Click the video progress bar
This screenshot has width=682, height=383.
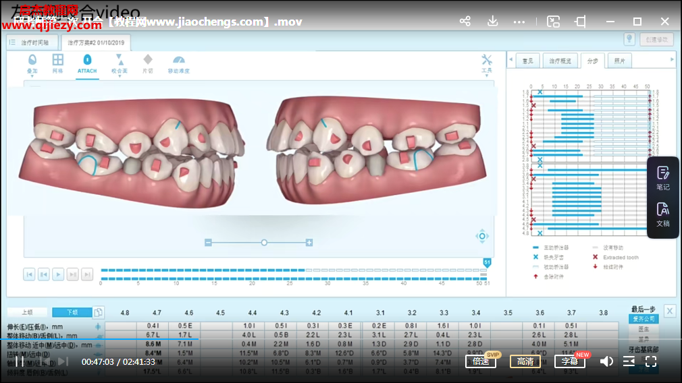click(x=341, y=338)
